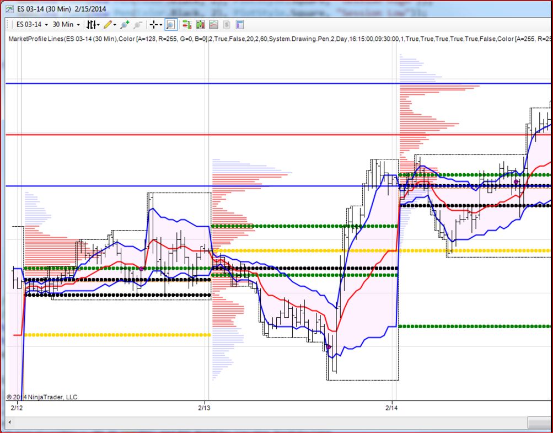The image size is (553, 433).
Task: Expand the chart style dropdown arrow
Action: coord(98,25)
